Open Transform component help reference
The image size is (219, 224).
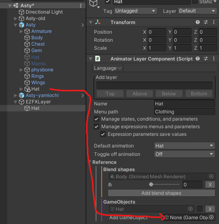click(x=198, y=22)
